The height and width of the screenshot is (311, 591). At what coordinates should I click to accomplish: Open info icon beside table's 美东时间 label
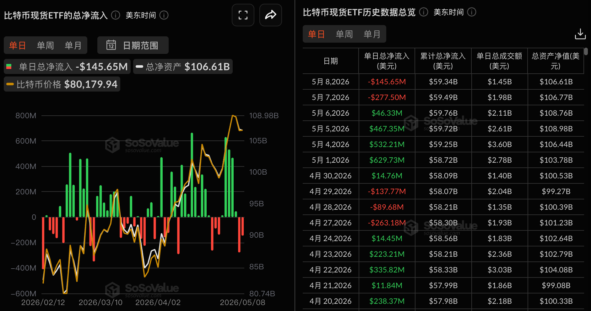pos(472,12)
